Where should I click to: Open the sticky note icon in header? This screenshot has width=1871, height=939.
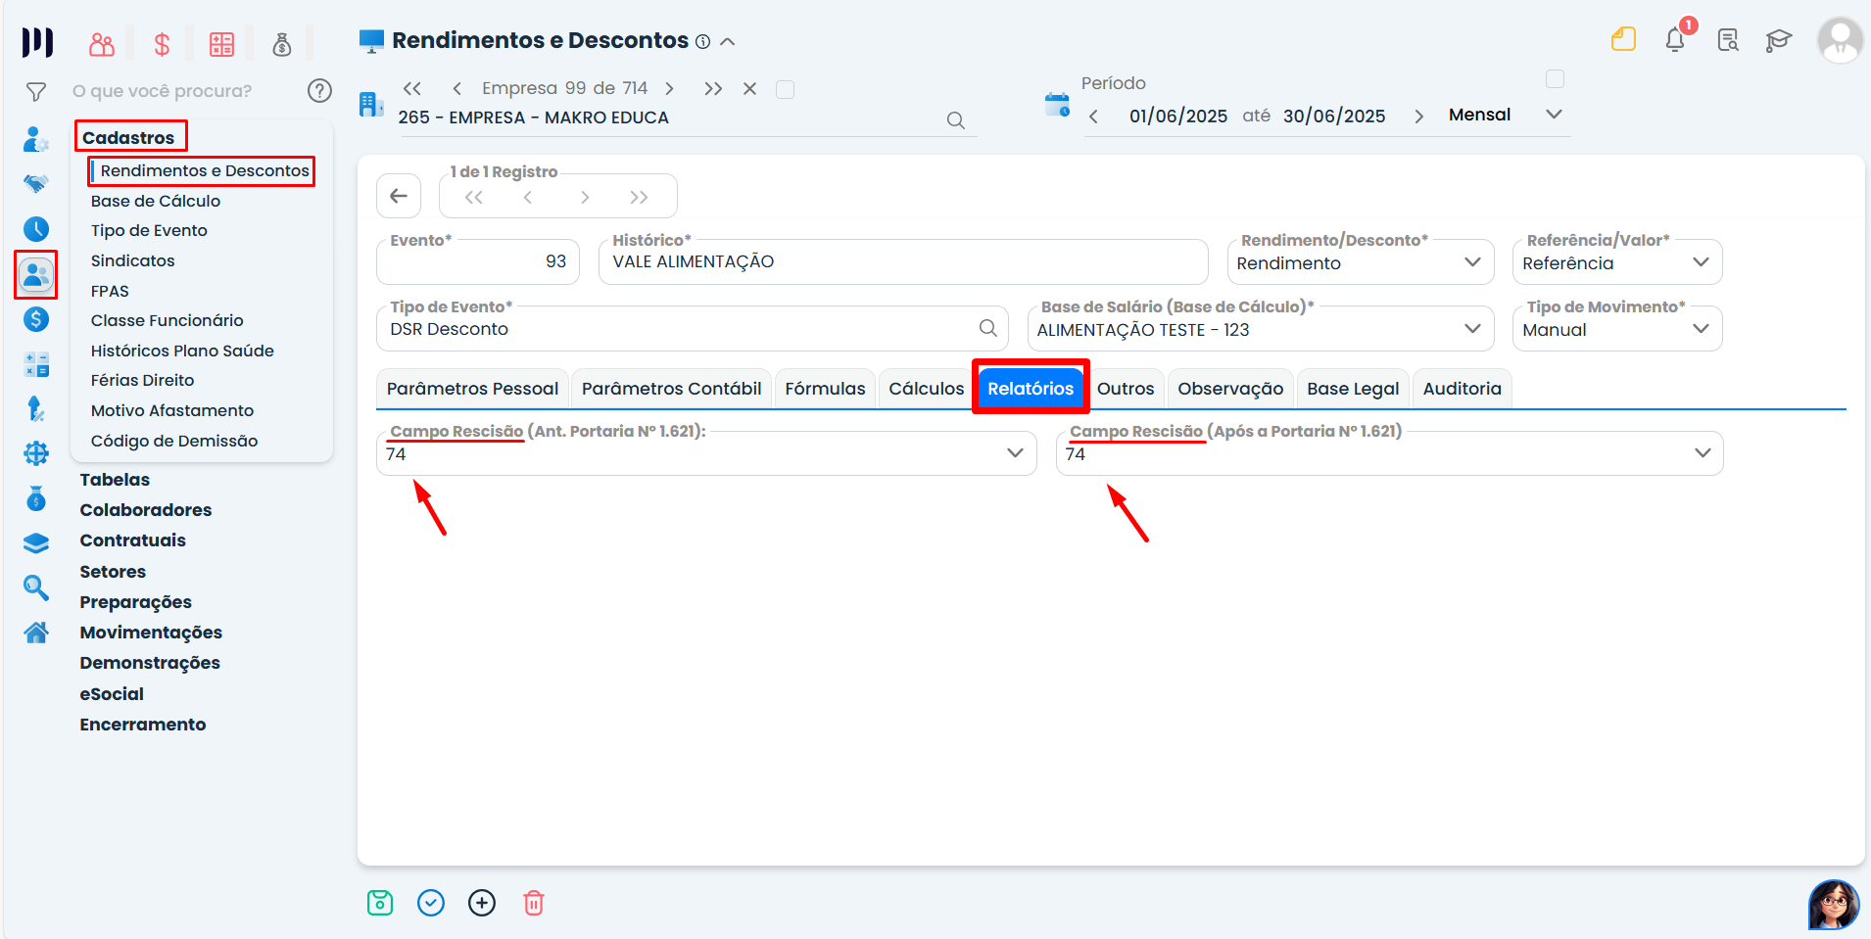tap(1624, 39)
